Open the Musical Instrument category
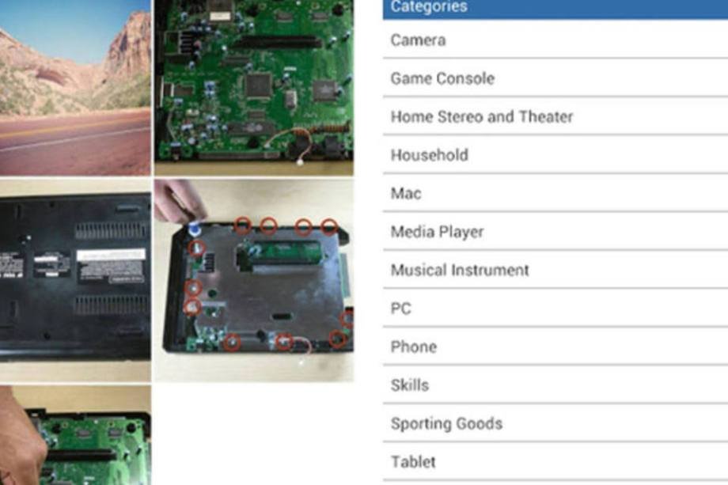Screen dimensions: 728x485 click(x=555, y=270)
